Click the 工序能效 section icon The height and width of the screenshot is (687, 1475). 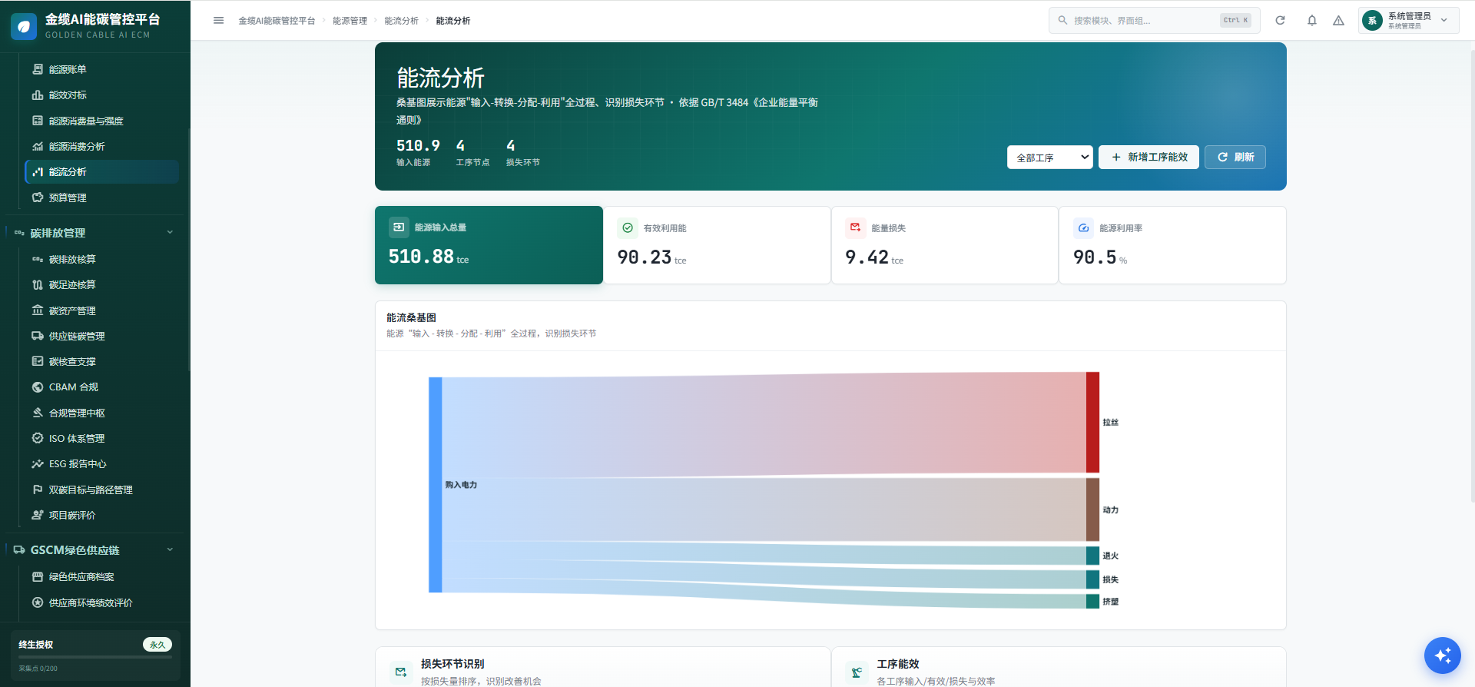[857, 672]
